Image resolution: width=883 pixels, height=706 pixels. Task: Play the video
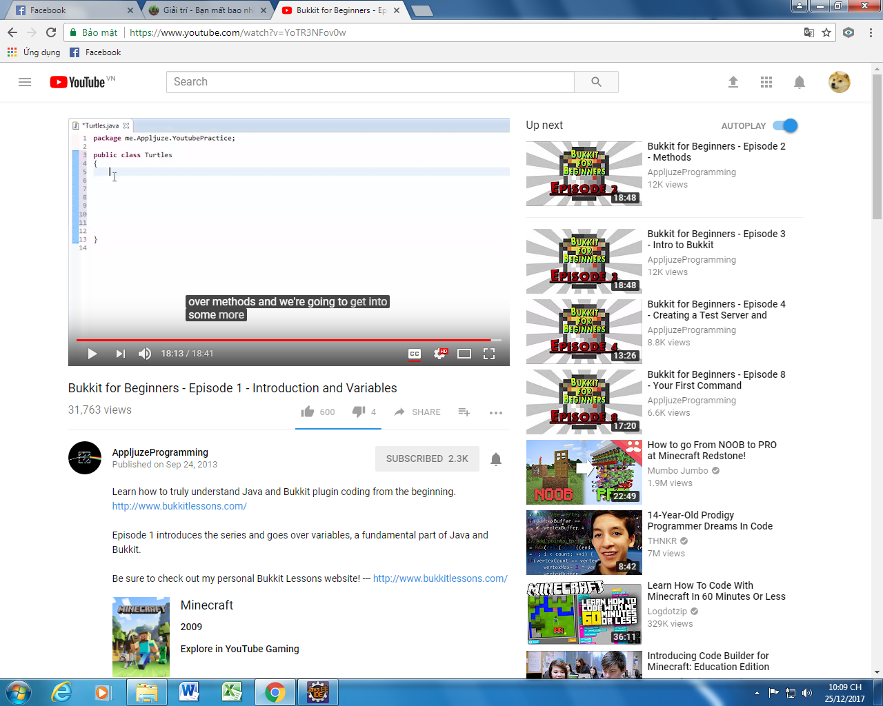pos(92,354)
